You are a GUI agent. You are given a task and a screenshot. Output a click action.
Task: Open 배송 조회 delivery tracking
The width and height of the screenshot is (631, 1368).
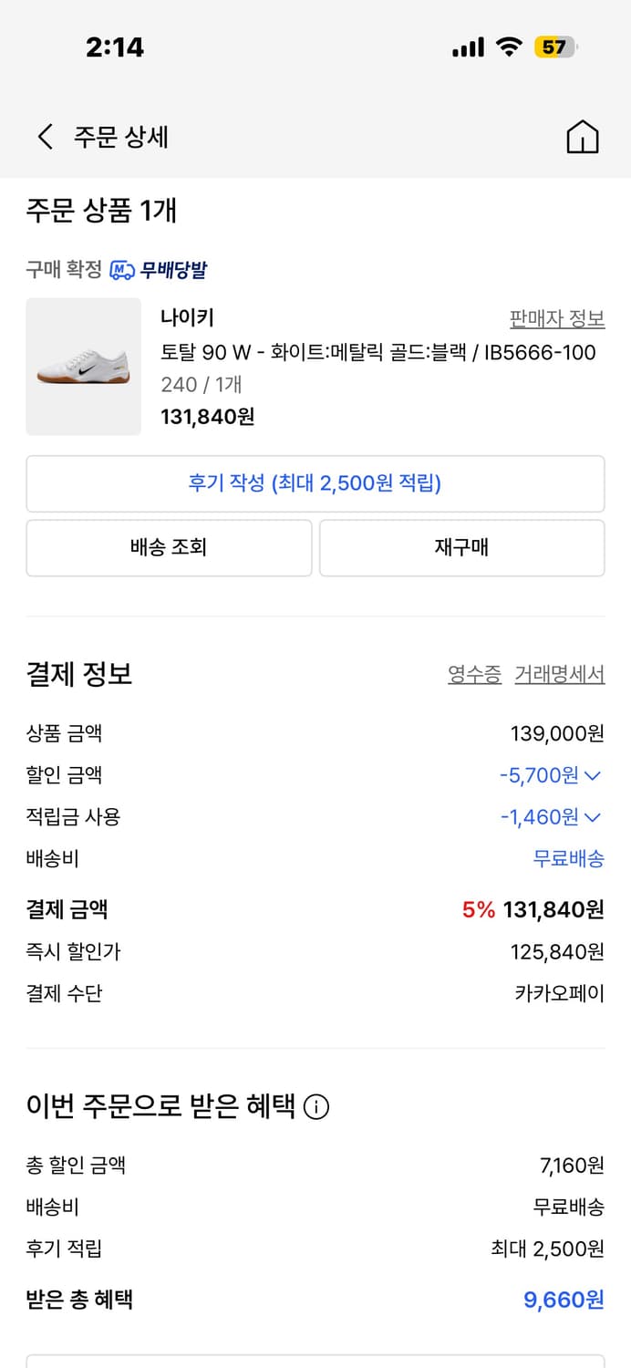click(x=169, y=547)
